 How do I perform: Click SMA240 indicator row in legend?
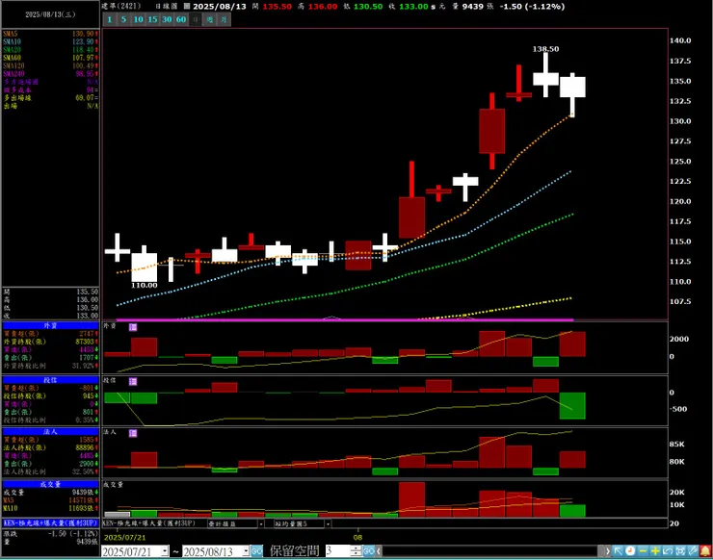point(50,73)
